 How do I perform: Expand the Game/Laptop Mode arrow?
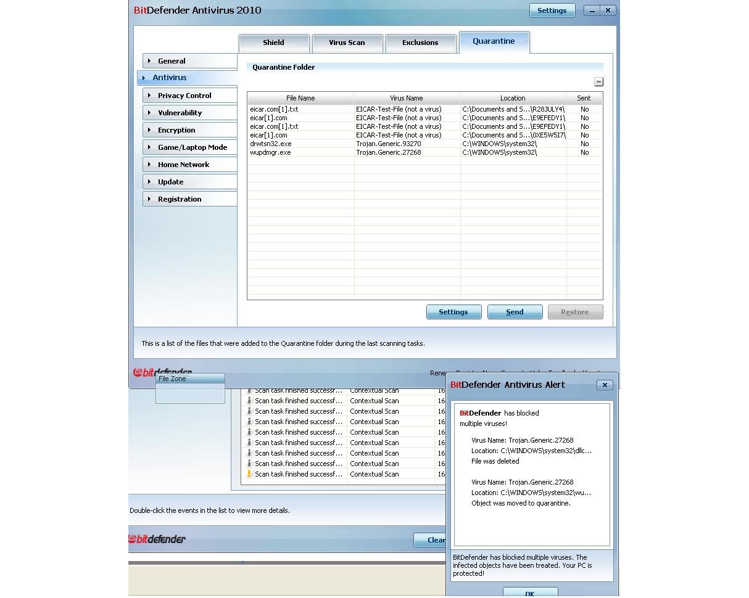149,147
